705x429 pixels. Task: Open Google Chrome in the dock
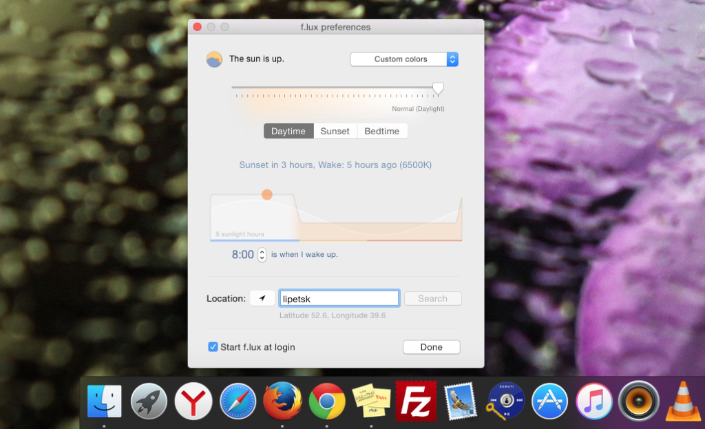click(x=327, y=401)
